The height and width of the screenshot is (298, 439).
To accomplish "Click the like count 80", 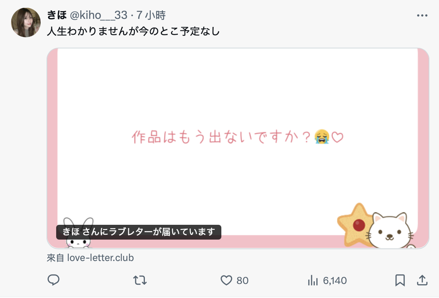I will click(x=242, y=281).
